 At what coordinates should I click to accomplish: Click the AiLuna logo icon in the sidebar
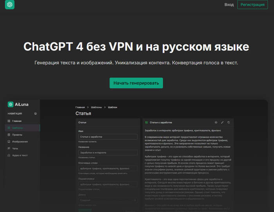(11, 104)
